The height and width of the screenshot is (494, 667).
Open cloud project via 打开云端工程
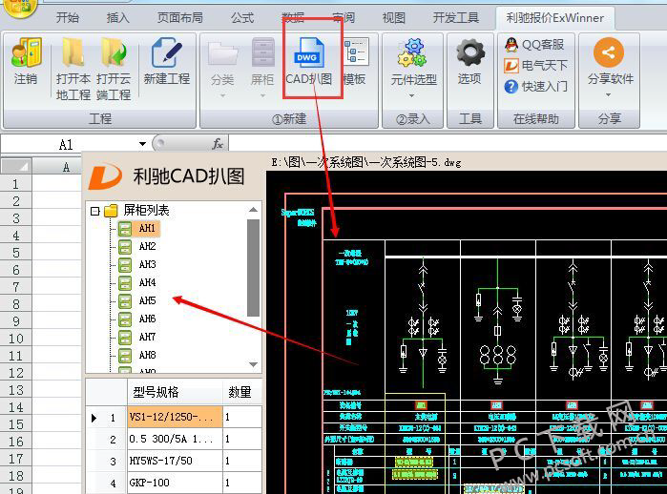tap(114, 70)
